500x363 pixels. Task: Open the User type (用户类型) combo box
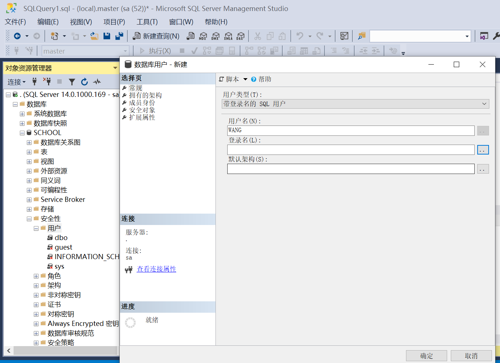tap(355, 104)
